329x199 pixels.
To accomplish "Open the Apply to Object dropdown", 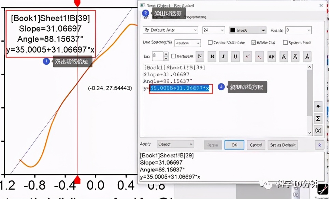I will [x=175, y=144].
